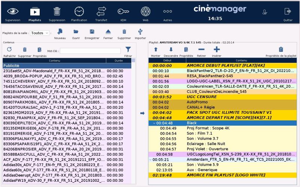Viewport: 300px width, 187px height.
Task: Click the Mot-Clé keyword field
Action: 90,51
